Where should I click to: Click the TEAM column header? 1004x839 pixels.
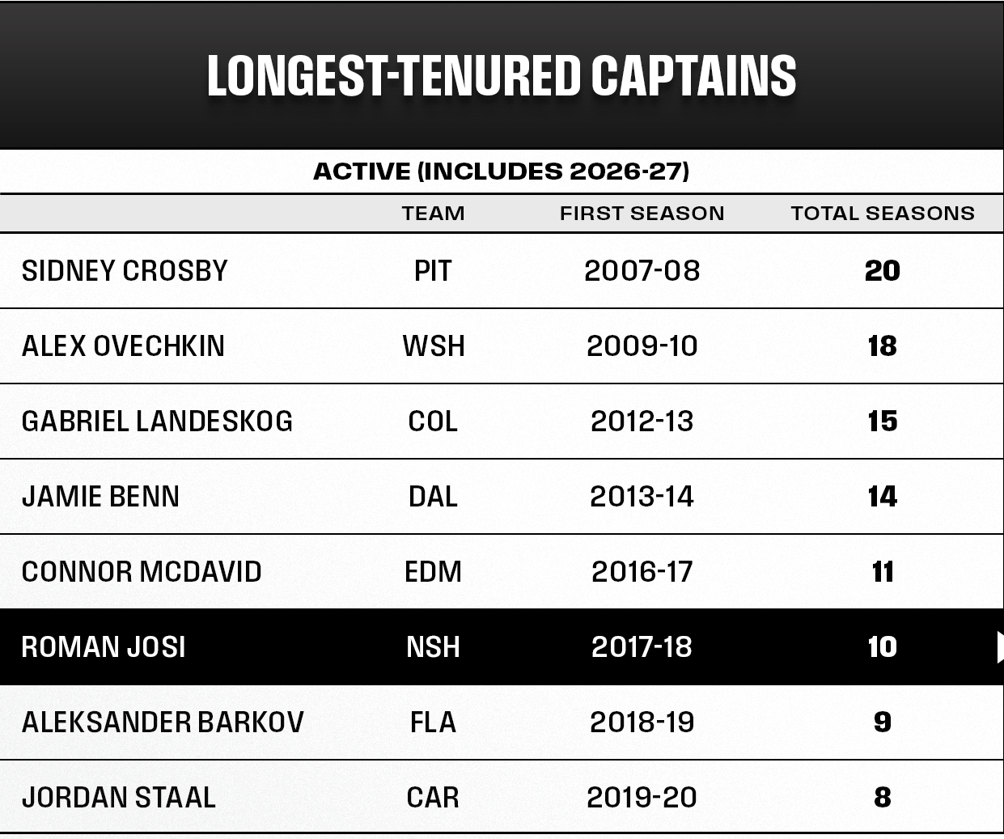tap(434, 214)
